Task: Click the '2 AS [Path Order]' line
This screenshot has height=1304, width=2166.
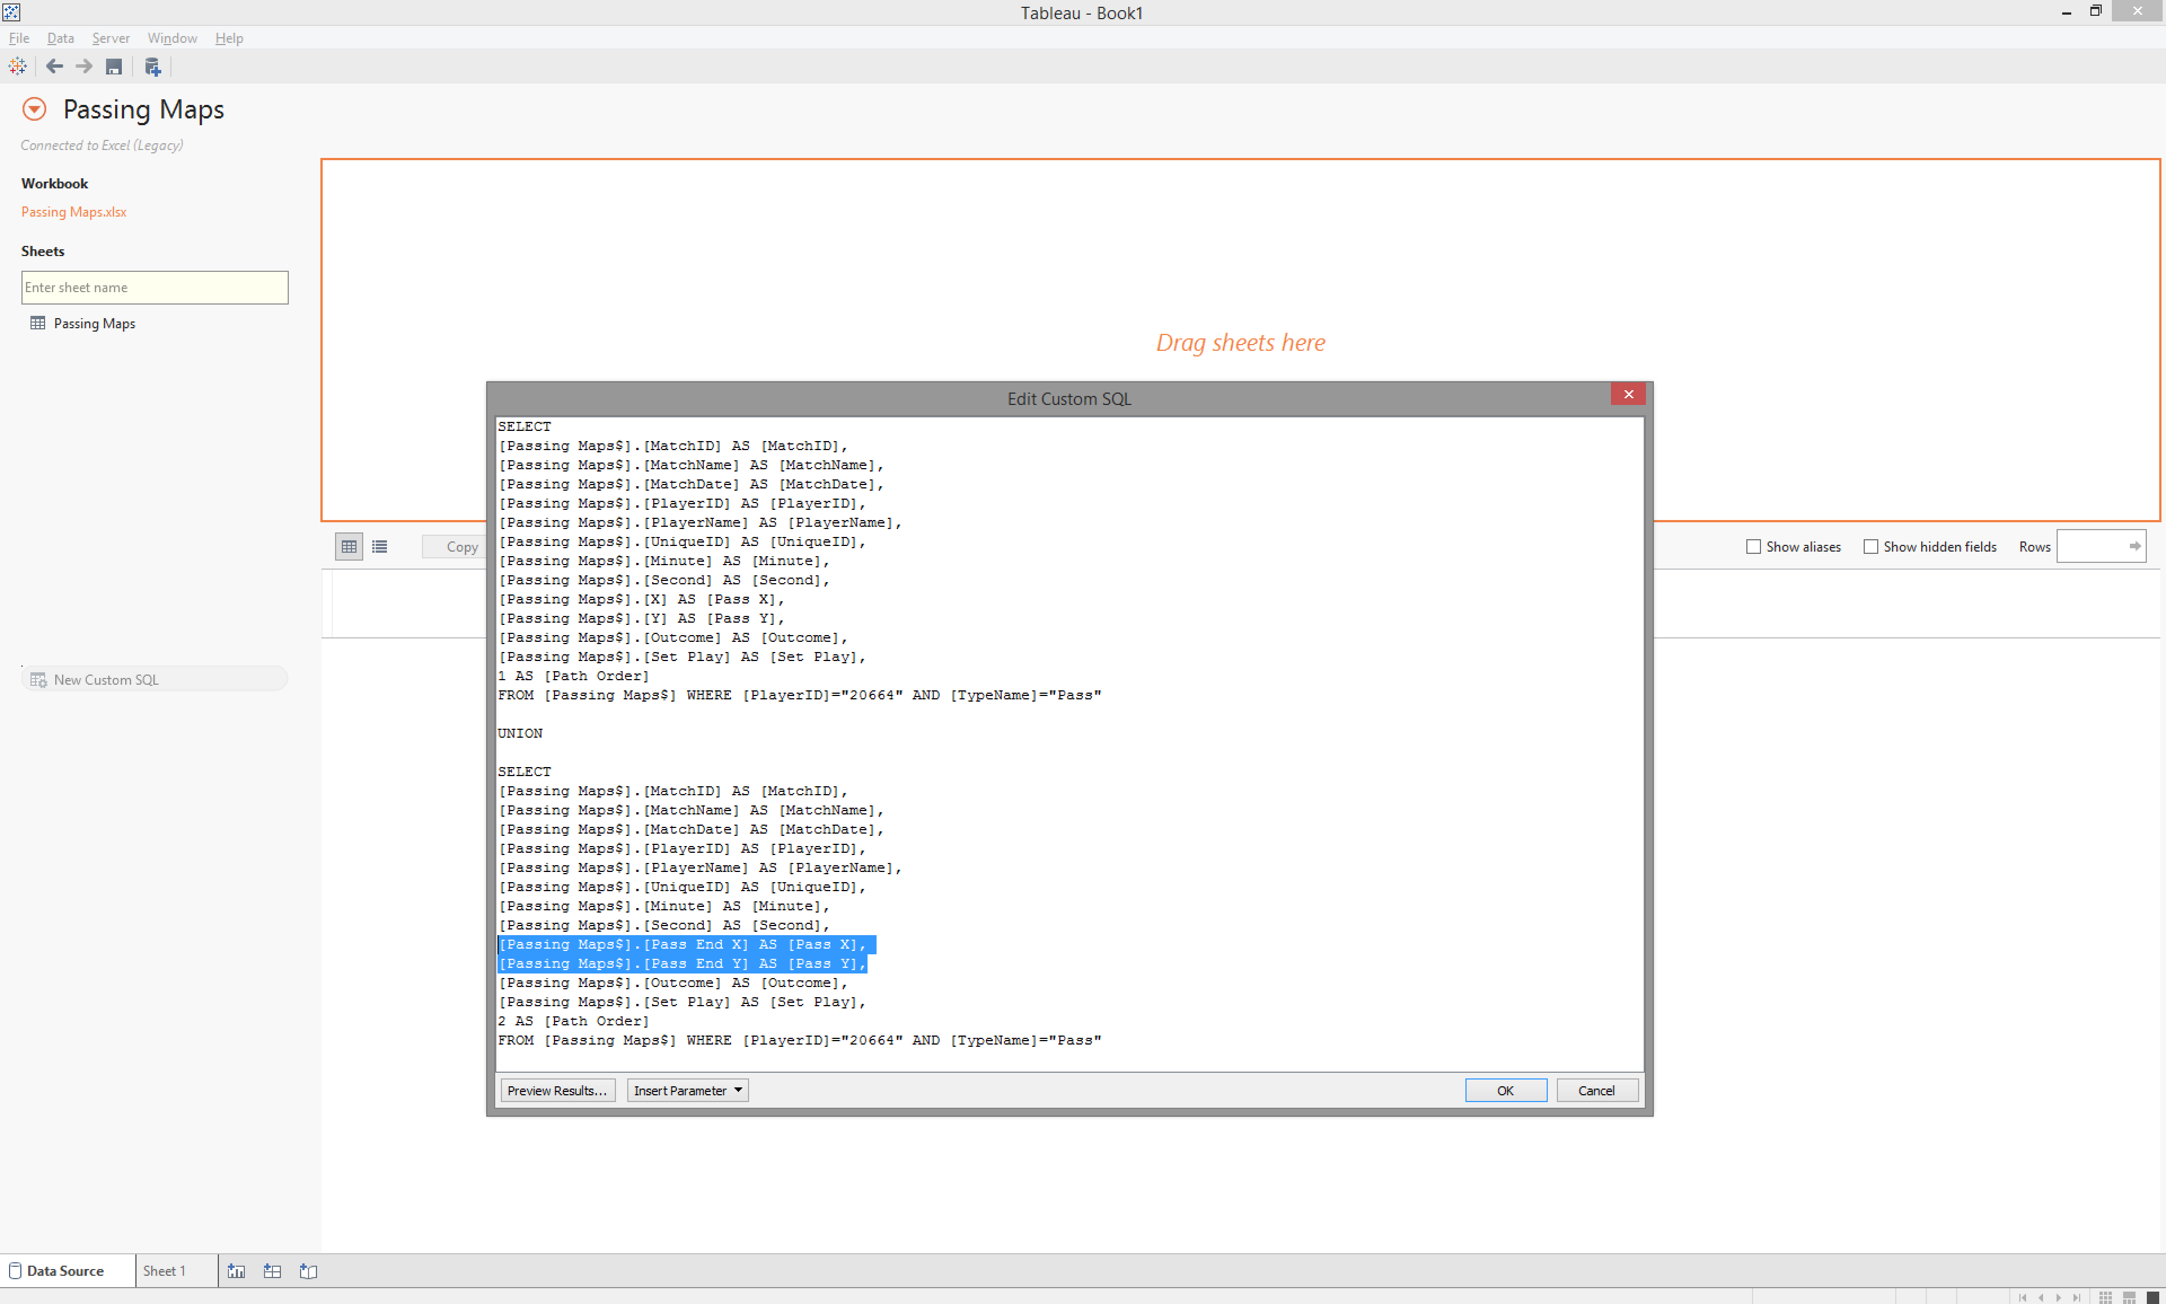Action: coord(573,1022)
